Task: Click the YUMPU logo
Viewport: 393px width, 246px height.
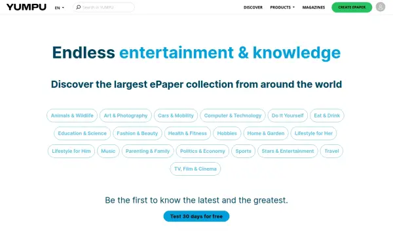Action: pyautogui.click(x=26, y=7)
